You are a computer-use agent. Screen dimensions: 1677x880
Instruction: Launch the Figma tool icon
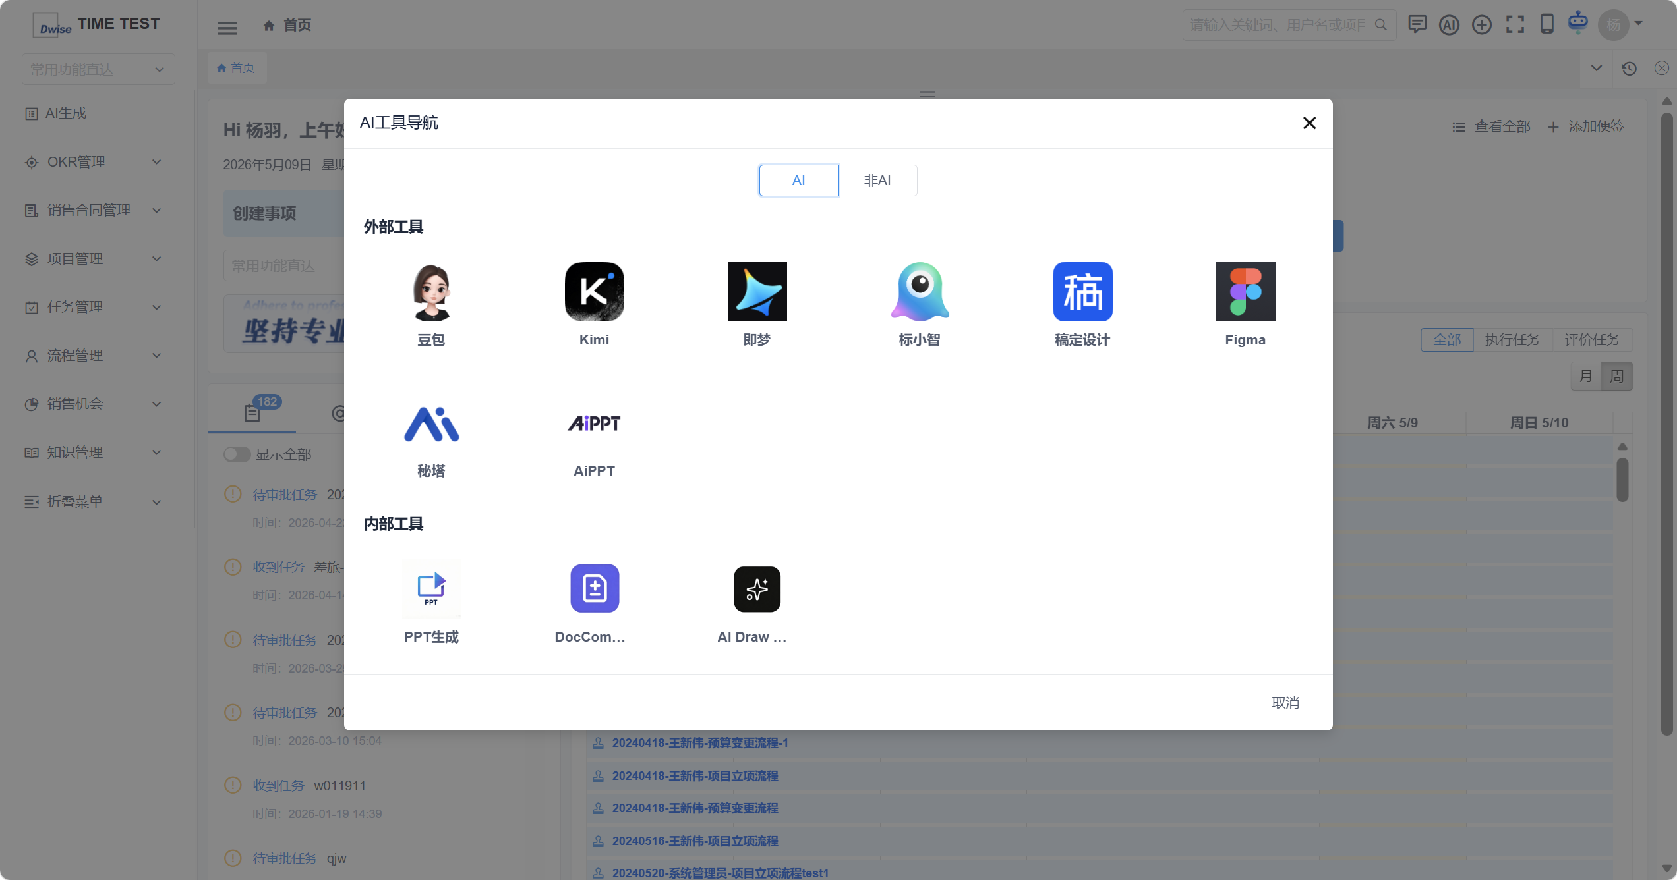pyautogui.click(x=1245, y=292)
